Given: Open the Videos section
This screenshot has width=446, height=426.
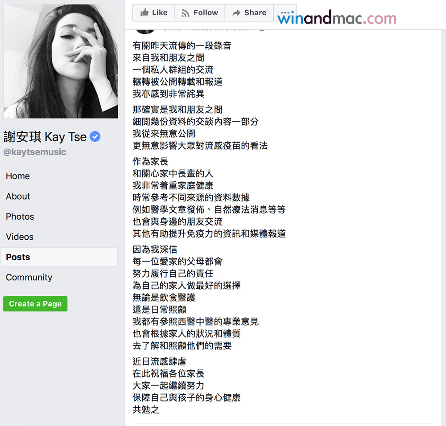Looking at the screenshot, I should click(x=20, y=237).
